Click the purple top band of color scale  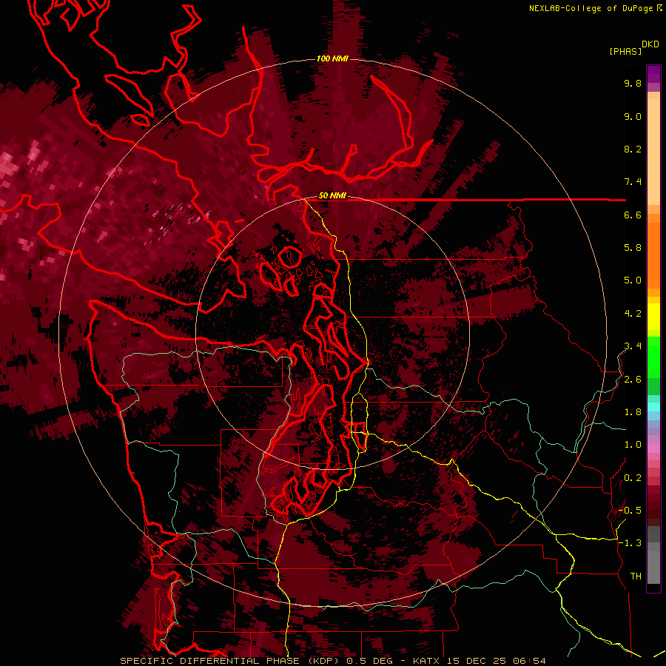click(x=653, y=74)
